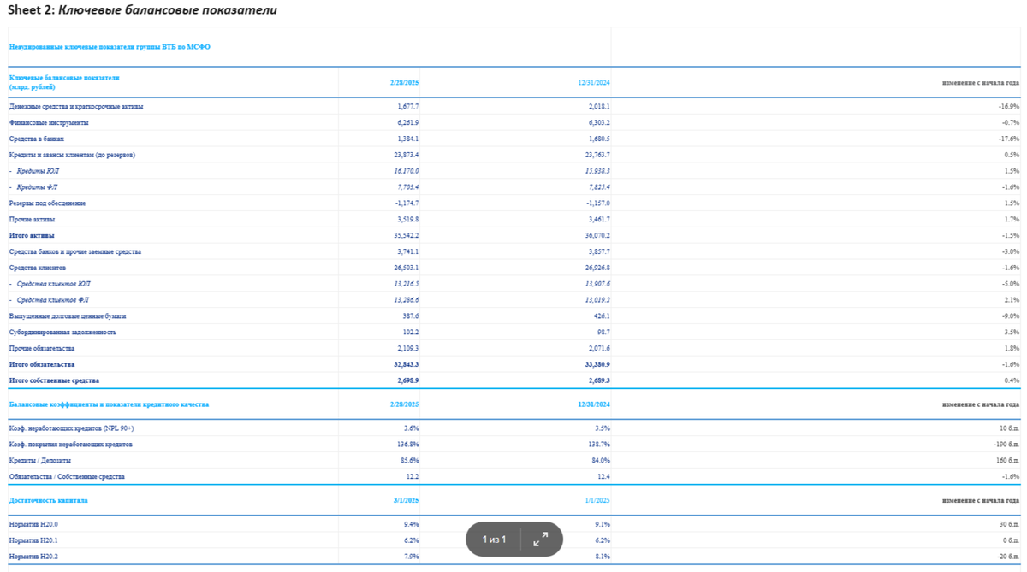Click the 'Средства клиентов' row label

click(x=38, y=268)
